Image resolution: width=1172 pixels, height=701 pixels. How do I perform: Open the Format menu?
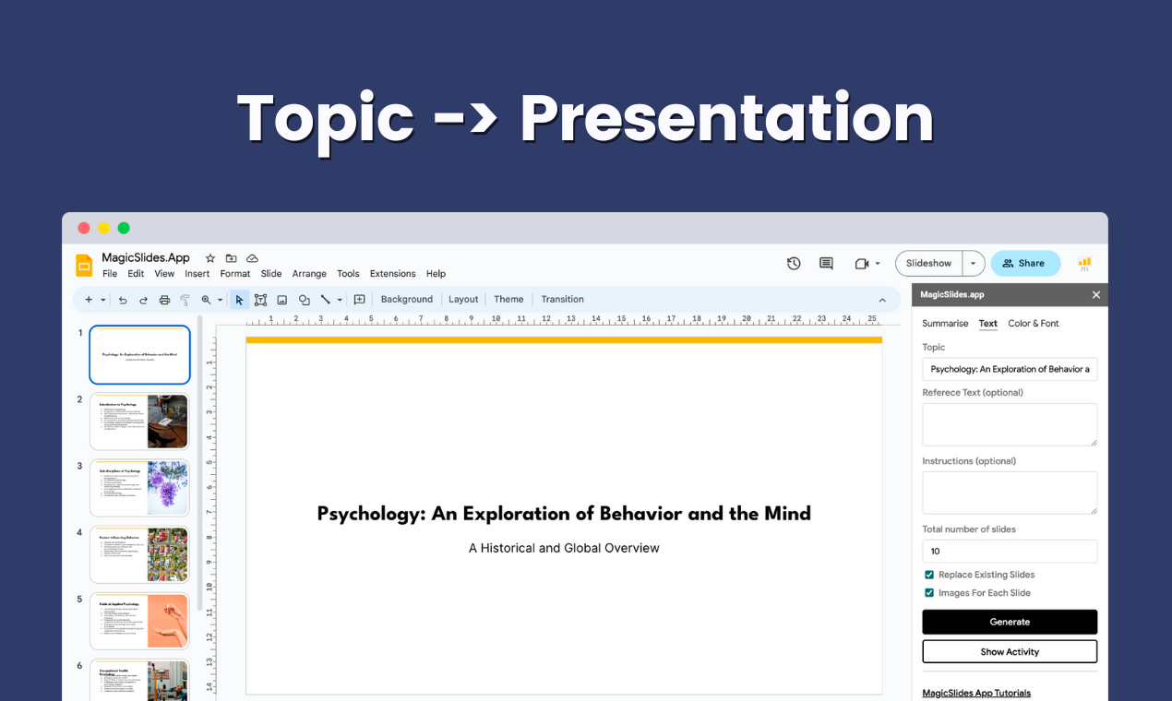point(235,274)
